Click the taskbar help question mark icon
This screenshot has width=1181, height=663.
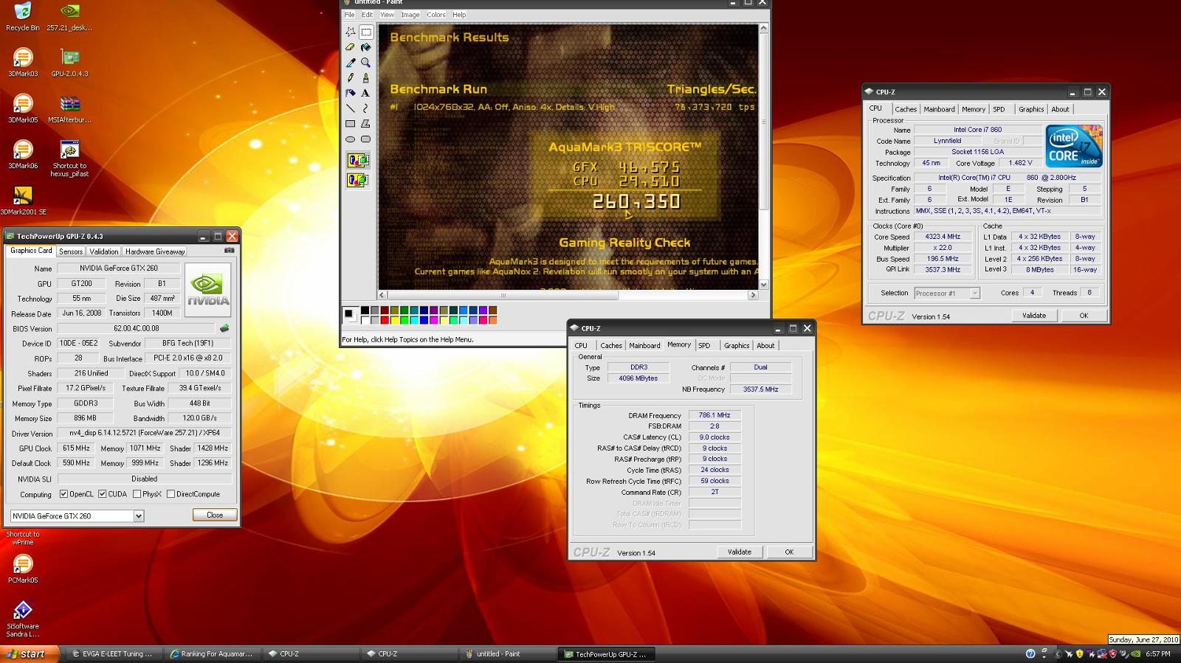(1030, 653)
